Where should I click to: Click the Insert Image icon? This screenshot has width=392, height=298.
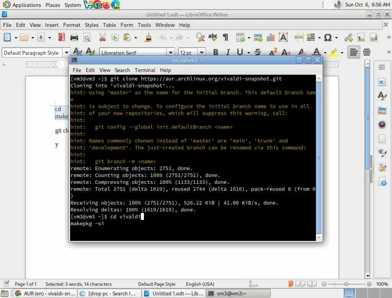[258, 38]
